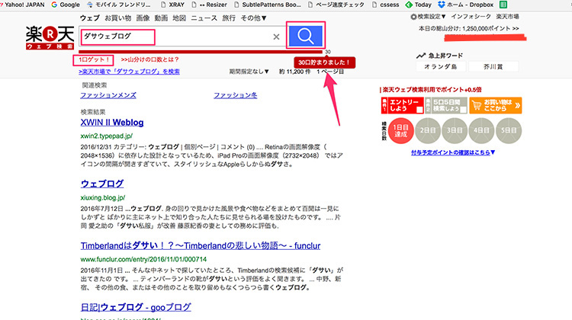The height and width of the screenshot is (320, 572).
Task: Open the SubtlePatterns bookmark
Action: tap(268, 5)
